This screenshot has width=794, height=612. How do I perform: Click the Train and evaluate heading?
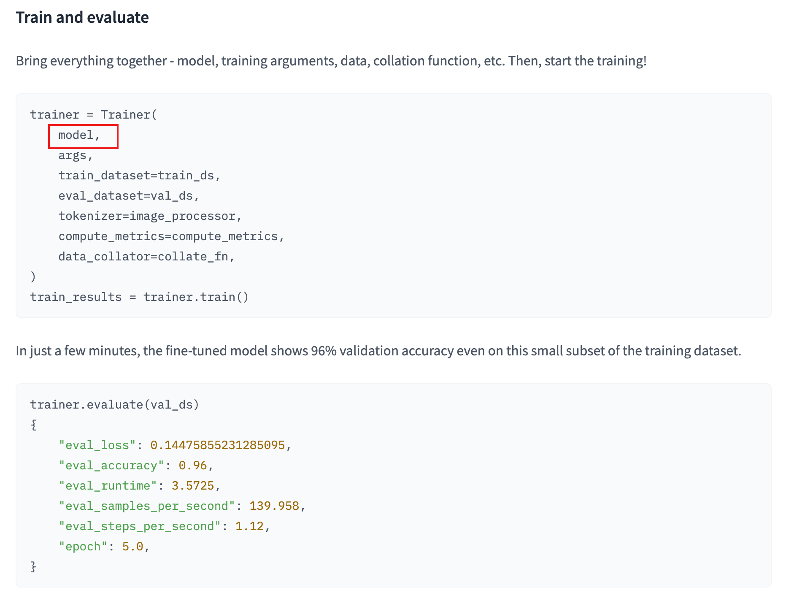pos(81,17)
